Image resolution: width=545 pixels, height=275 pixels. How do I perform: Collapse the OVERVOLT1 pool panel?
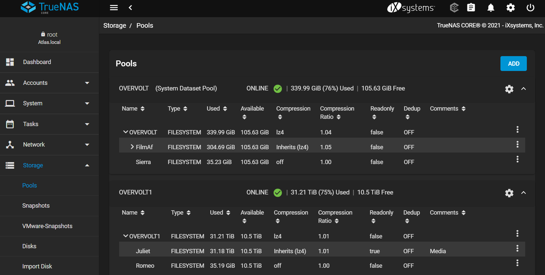click(x=524, y=193)
